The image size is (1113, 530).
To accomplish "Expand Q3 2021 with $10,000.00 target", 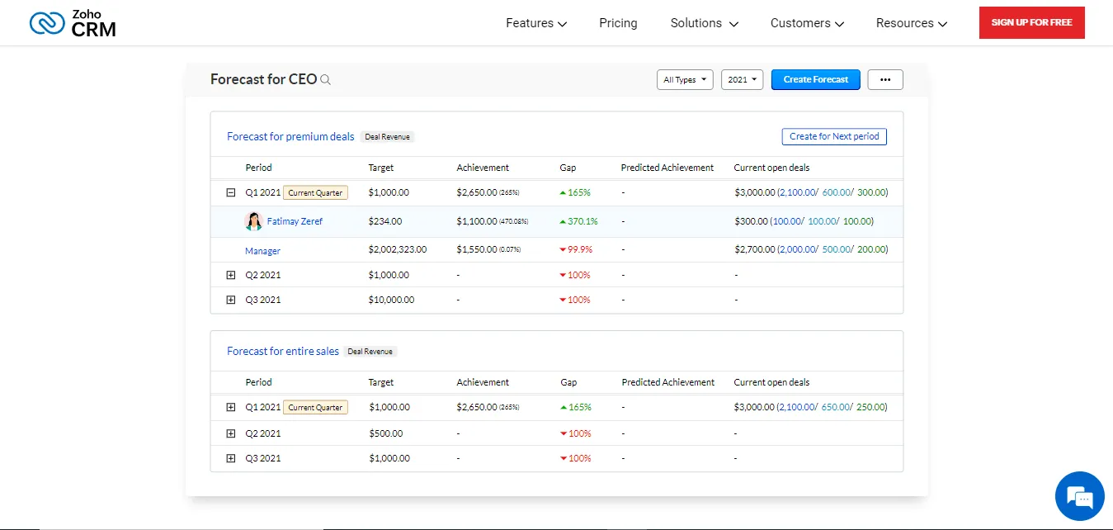I will tap(231, 300).
